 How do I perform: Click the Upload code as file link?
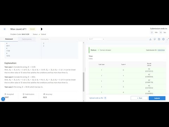[x=96, y=98]
